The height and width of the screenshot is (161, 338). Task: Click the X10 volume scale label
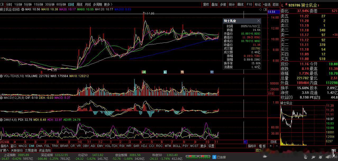tap(271, 94)
